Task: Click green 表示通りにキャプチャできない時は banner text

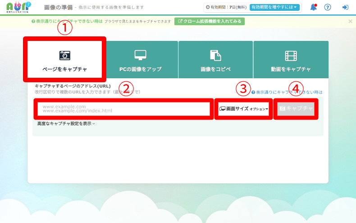Action: click(67, 21)
